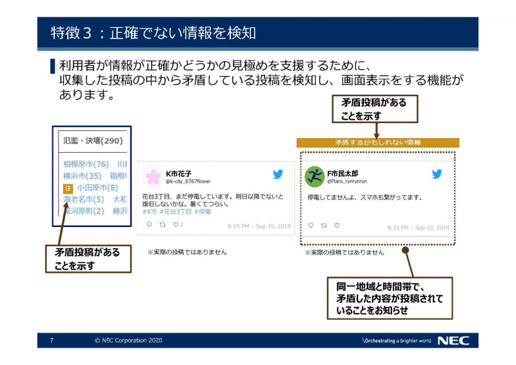Click retweet icon on F市民太郎 tweet

324,226
